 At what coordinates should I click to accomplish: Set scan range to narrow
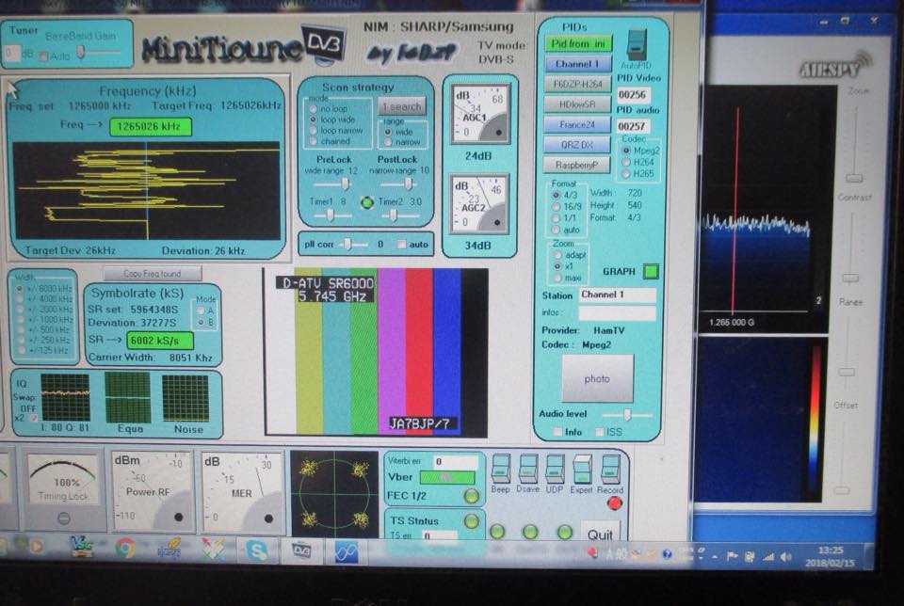(388, 142)
